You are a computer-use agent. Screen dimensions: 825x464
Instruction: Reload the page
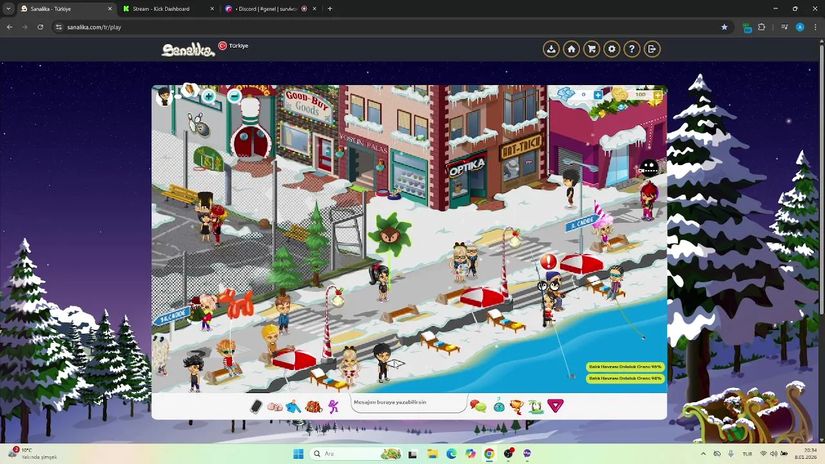click(x=40, y=27)
